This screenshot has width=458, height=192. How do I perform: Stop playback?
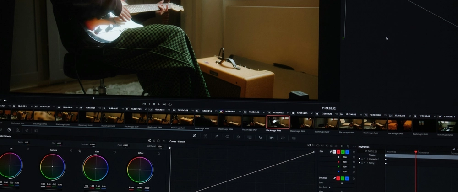tap(154, 104)
